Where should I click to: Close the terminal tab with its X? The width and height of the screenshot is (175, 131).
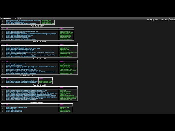coord(16,18)
